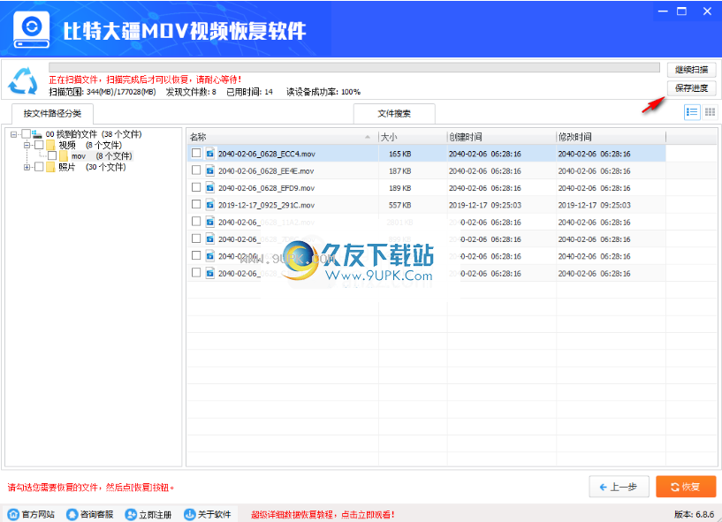Image resolution: width=722 pixels, height=522 pixels.
Task: Sort by 创建时间 column header
Action: pos(501,137)
